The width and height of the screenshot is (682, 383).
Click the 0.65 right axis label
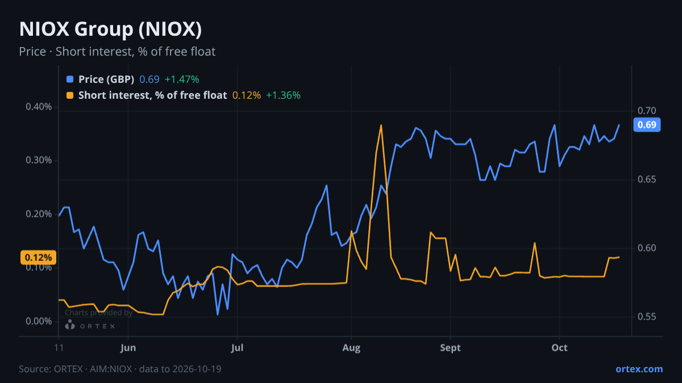click(x=647, y=179)
